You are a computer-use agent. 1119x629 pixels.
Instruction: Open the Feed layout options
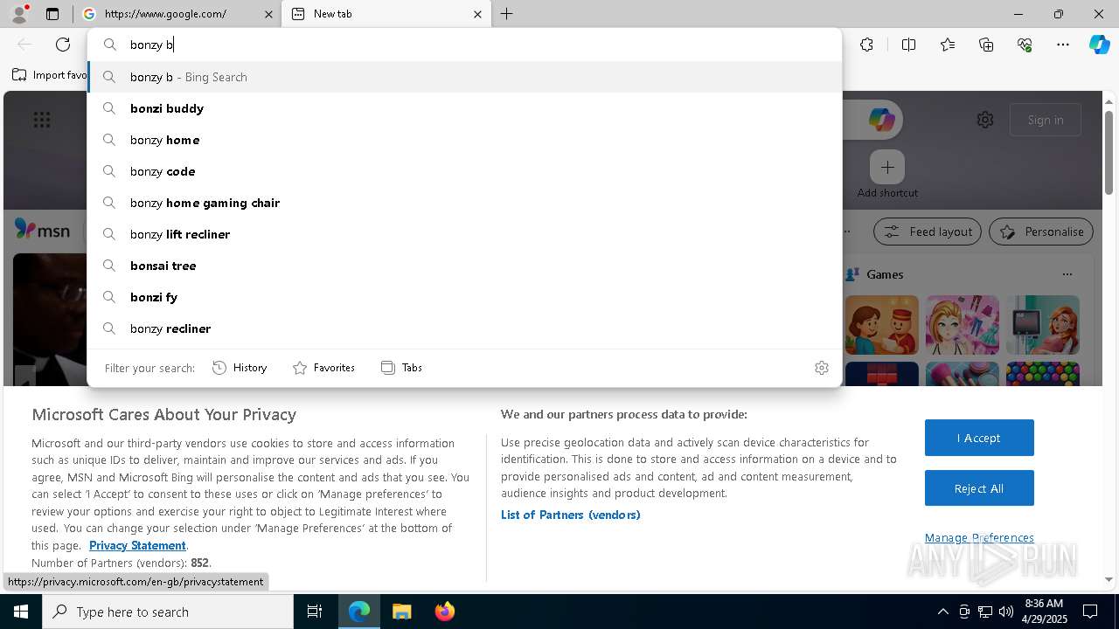(x=928, y=232)
